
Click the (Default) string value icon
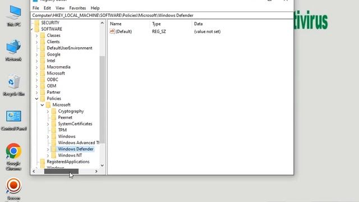(112, 31)
